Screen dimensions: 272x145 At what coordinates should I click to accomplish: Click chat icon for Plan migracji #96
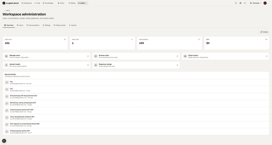[x=7, y=125]
